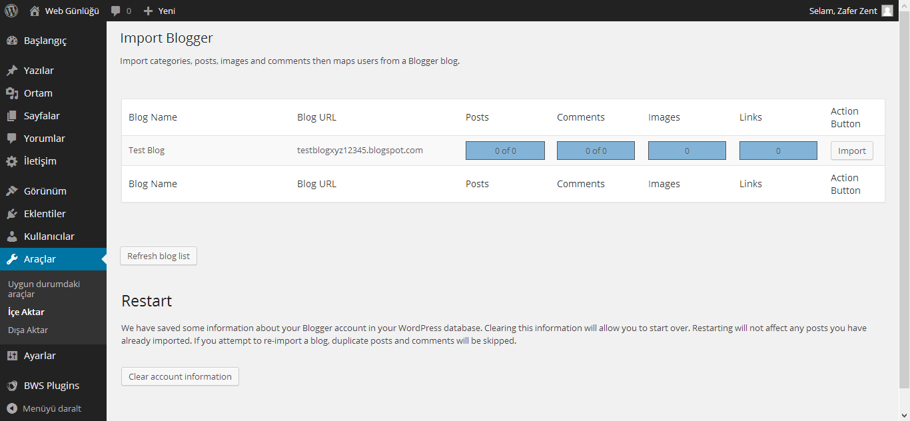
Task: Click the Kullanıcılar user icon
Action: (12, 236)
